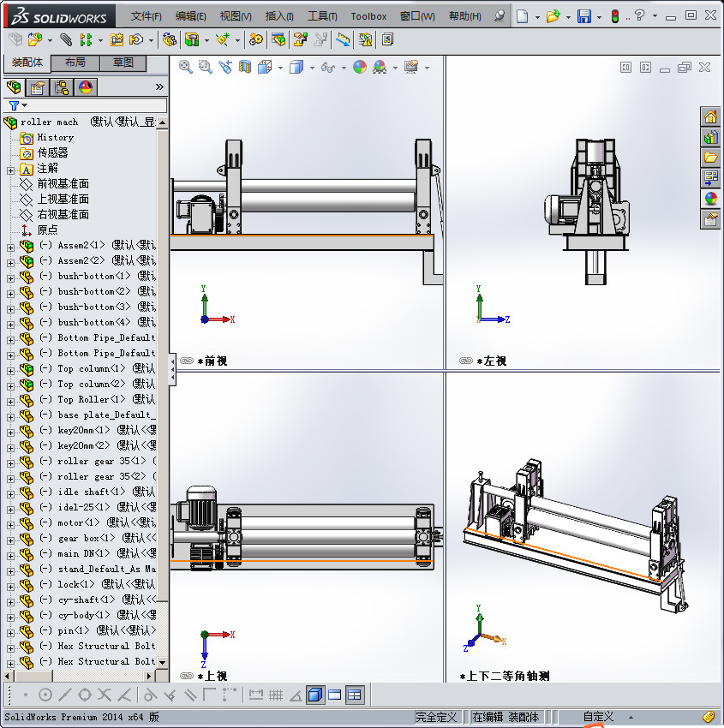This screenshot has width=724, height=728.
Task: Click the feature tree vertical scrollbar down arrow
Action: coord(162,662)
